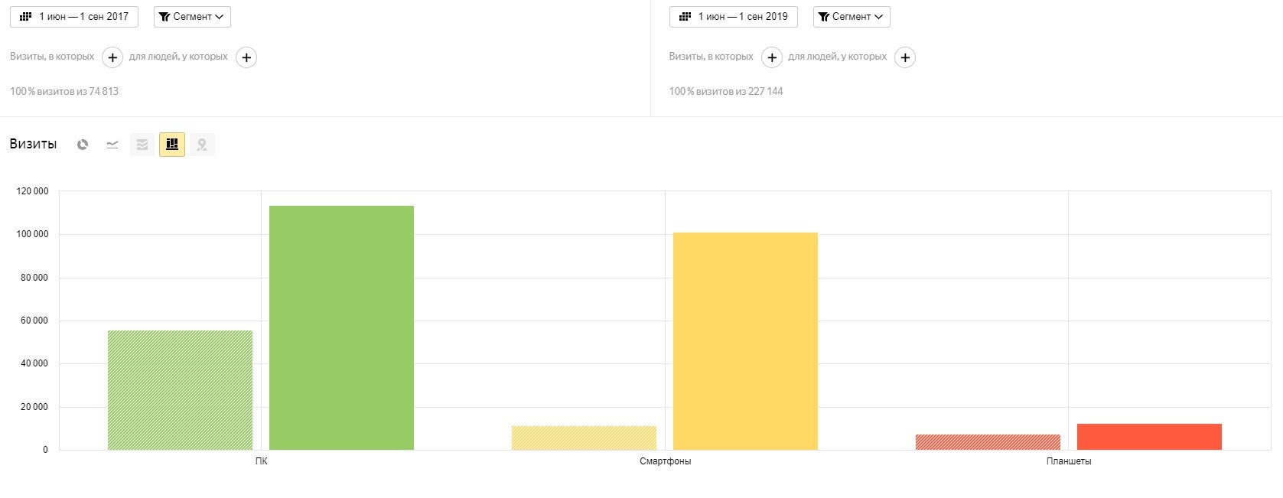Viewport: 1283px width, 498px height.
Task: Open the 2017 Сегмент dropdown
Action: (x=192, y=17)
